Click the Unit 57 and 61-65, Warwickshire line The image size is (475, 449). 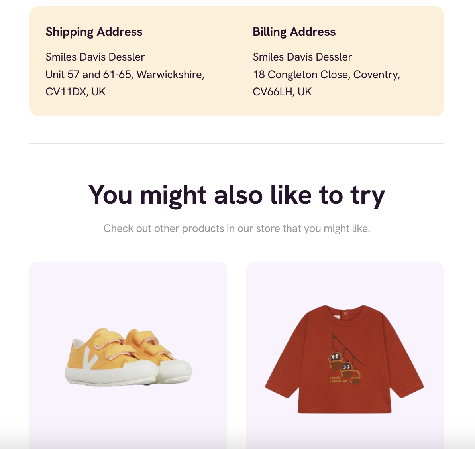(x=125, y=75)
